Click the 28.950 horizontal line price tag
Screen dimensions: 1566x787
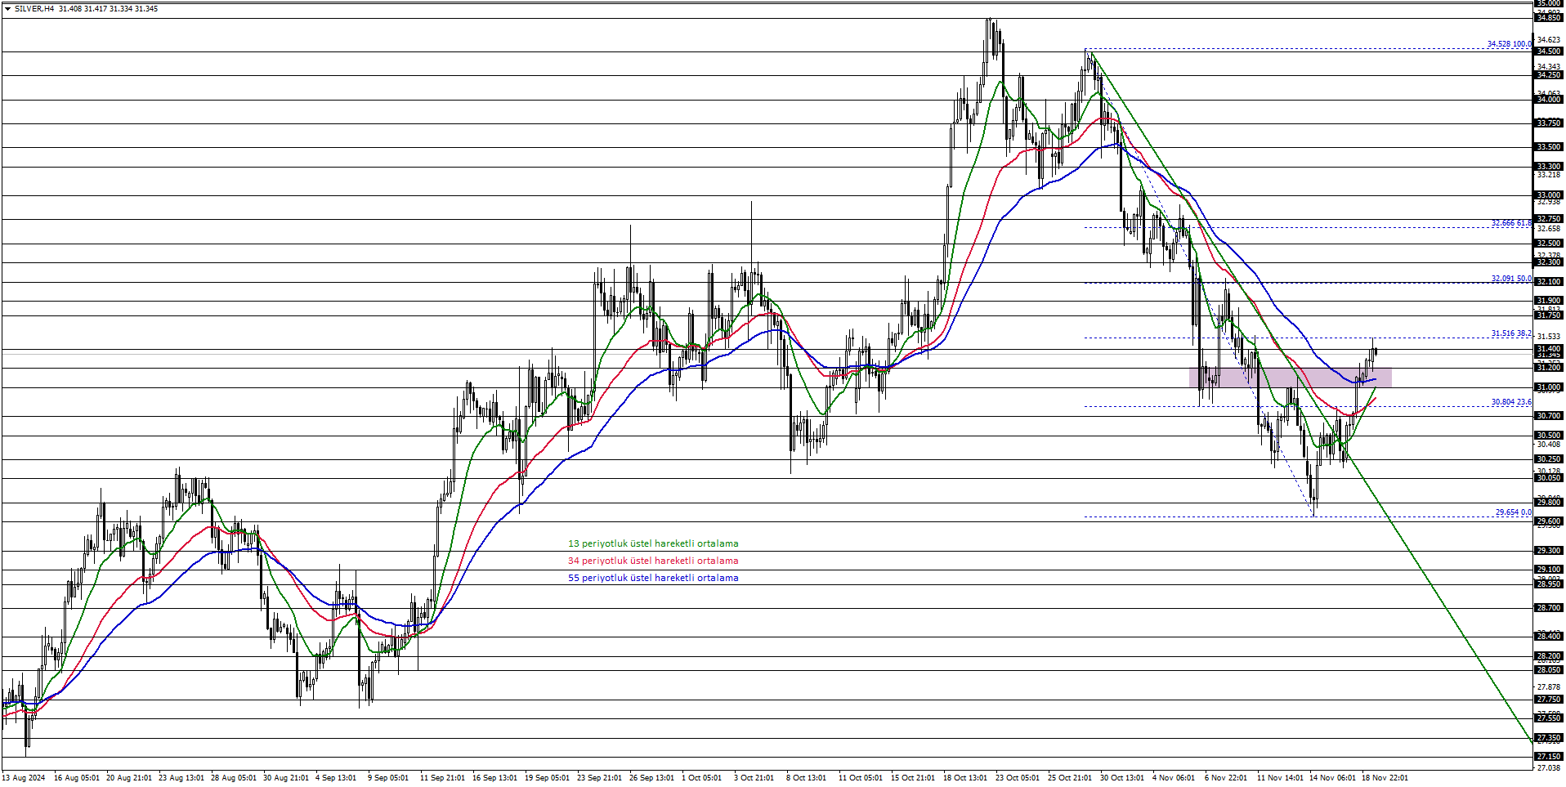(1549, 584)
